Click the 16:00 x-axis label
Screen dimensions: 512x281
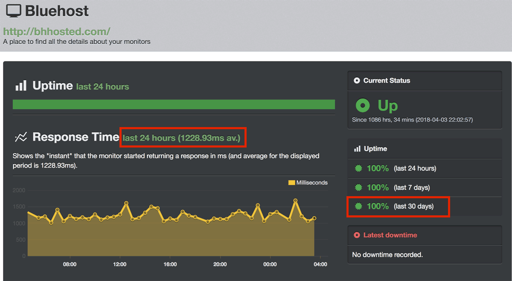coord(170,264)
